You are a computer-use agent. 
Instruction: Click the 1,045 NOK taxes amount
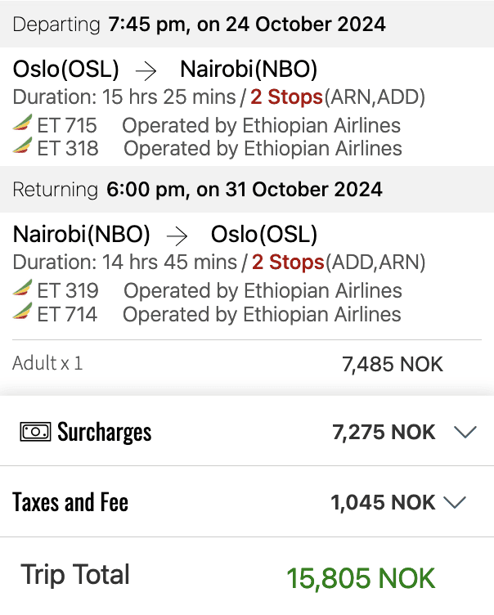[383, 502]
